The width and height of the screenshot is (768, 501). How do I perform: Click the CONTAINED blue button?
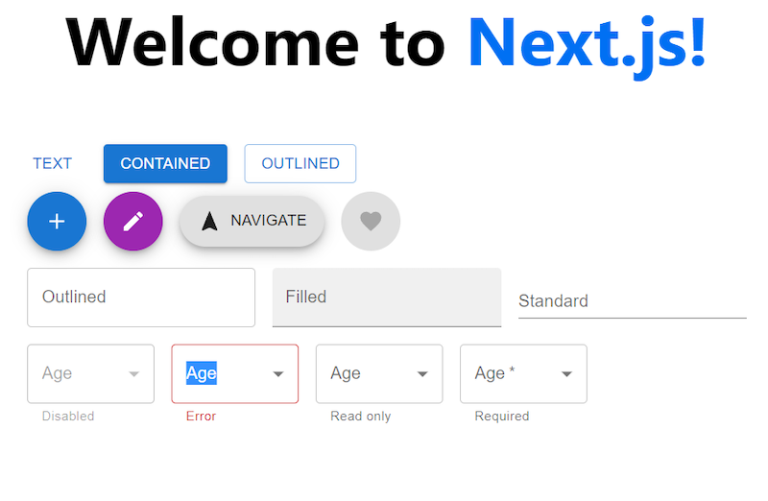[x=165, y=163]
